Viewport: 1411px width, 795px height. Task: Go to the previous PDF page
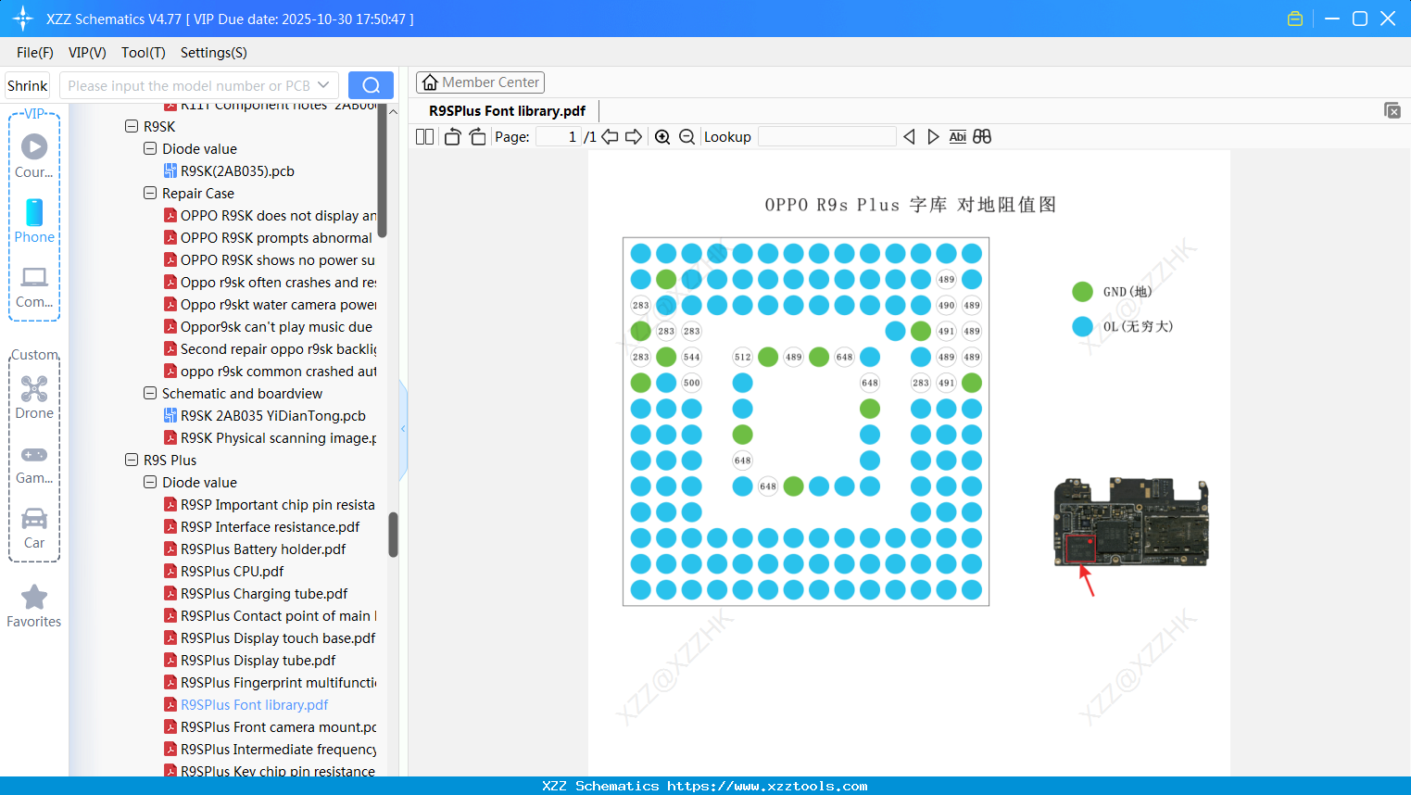610,137
